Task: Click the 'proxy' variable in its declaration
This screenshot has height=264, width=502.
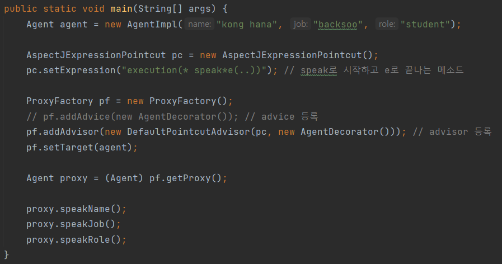Action: pos(74,178)
